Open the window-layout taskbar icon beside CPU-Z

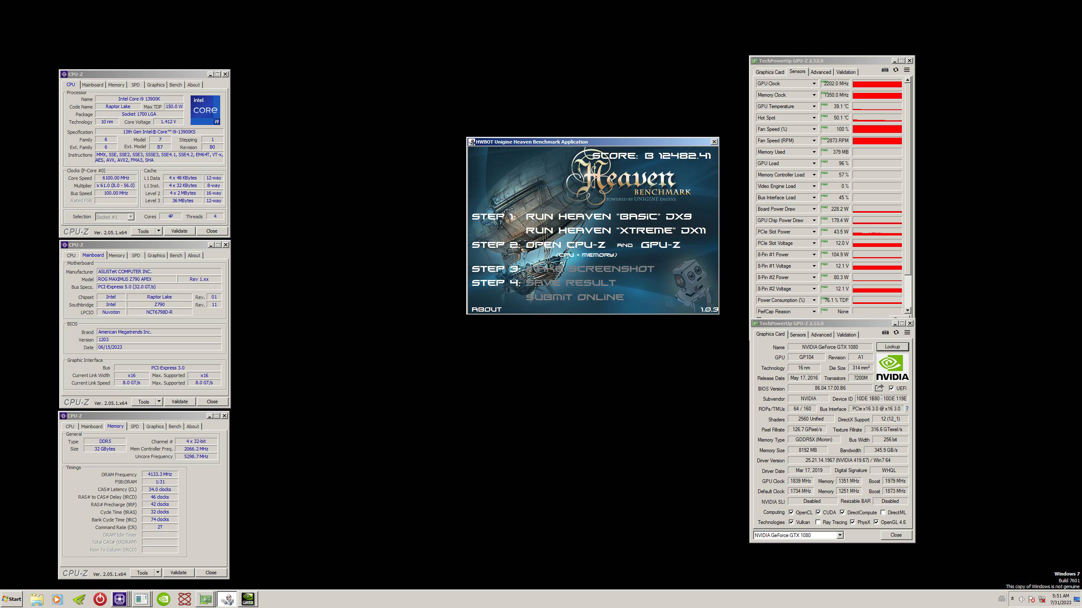(141, 599)
